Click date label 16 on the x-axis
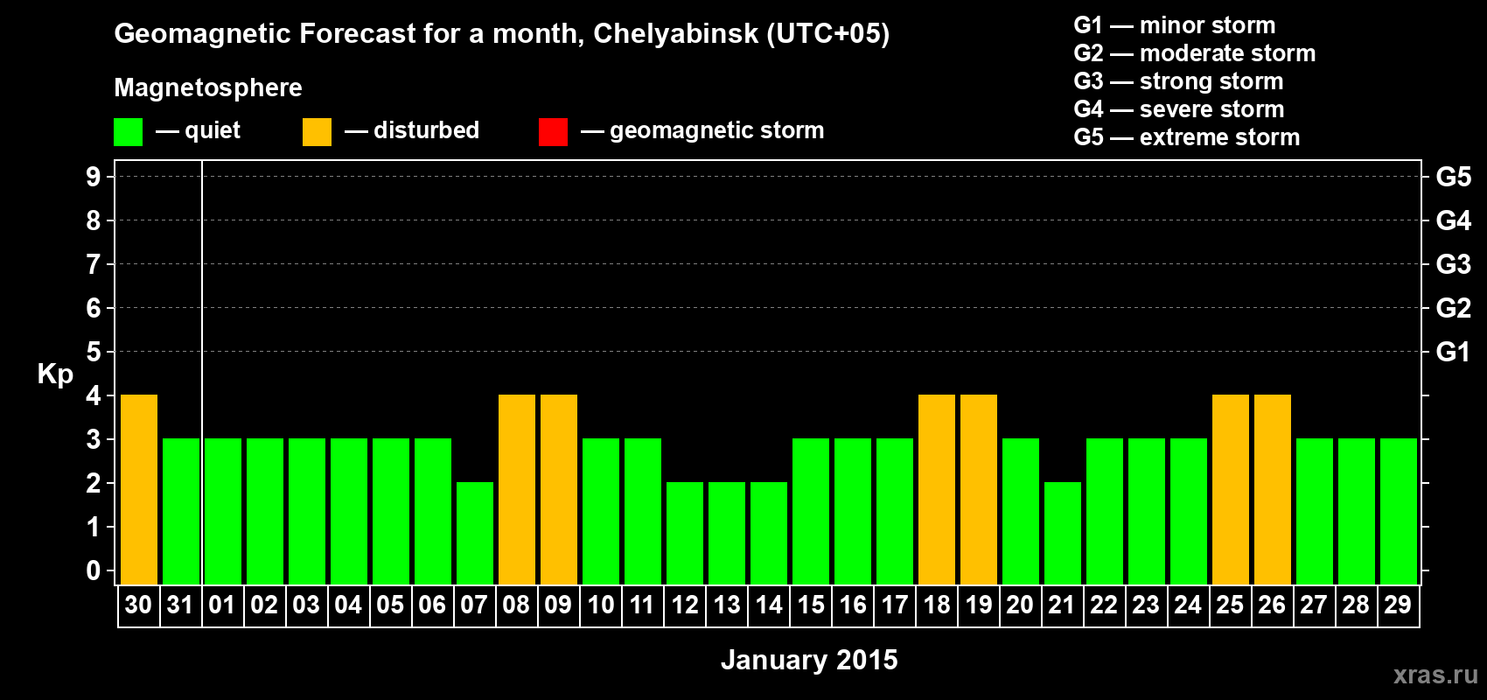Image resolution: width=1487 pixels, height=700 pixels. pos(853,605)
